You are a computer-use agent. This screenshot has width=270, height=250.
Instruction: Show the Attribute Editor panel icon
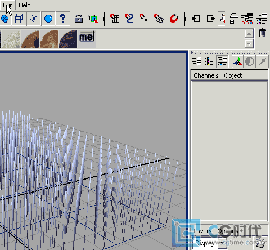coord(232,19)
